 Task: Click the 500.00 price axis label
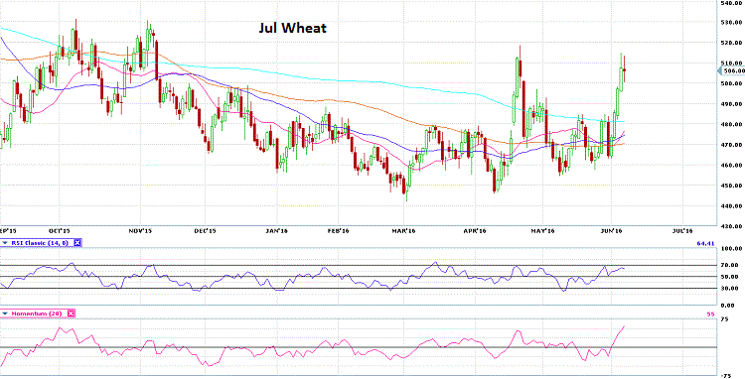coord(732,83)
